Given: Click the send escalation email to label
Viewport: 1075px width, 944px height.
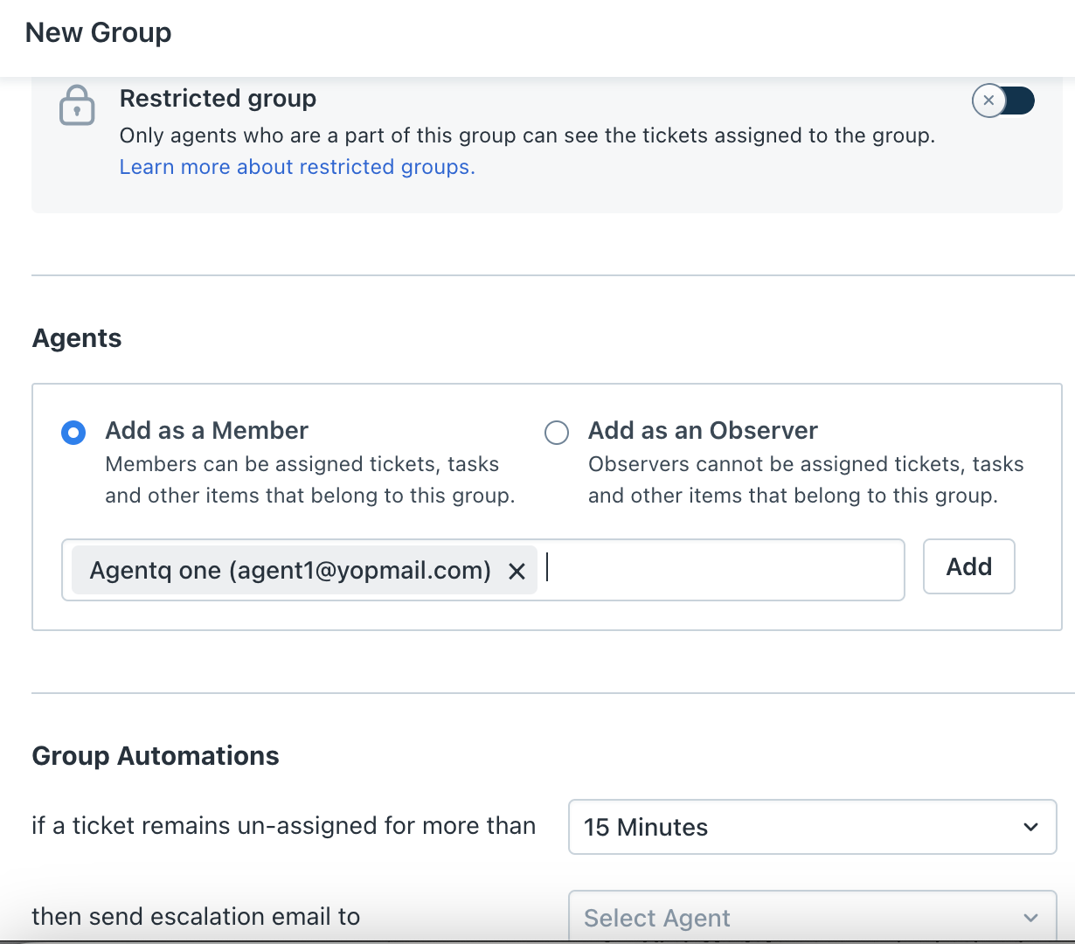Looking at the screenshot, I should tap(196, 916).
